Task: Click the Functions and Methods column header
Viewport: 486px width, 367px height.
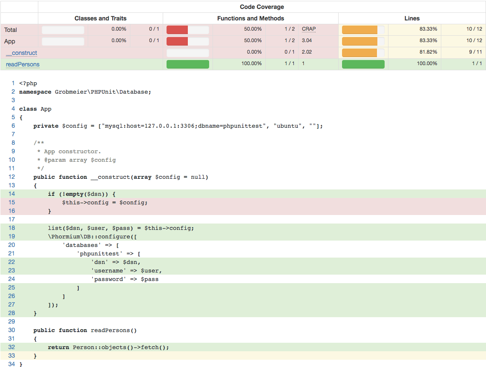Action: [250, 18]
